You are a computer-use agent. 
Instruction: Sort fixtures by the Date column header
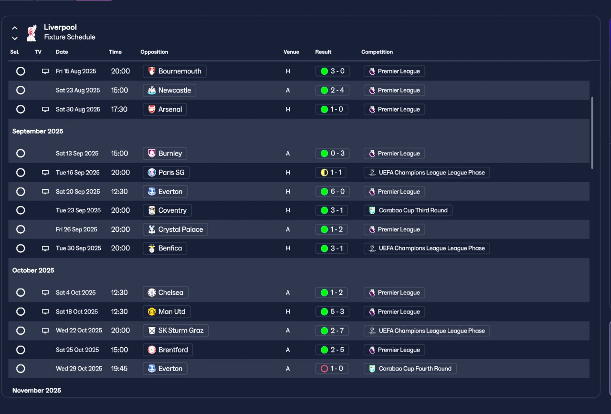(62, 52)
